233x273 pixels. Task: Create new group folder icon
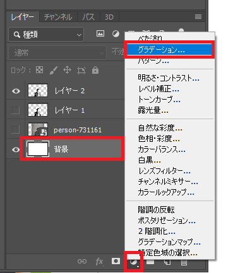tap(150, 262)
